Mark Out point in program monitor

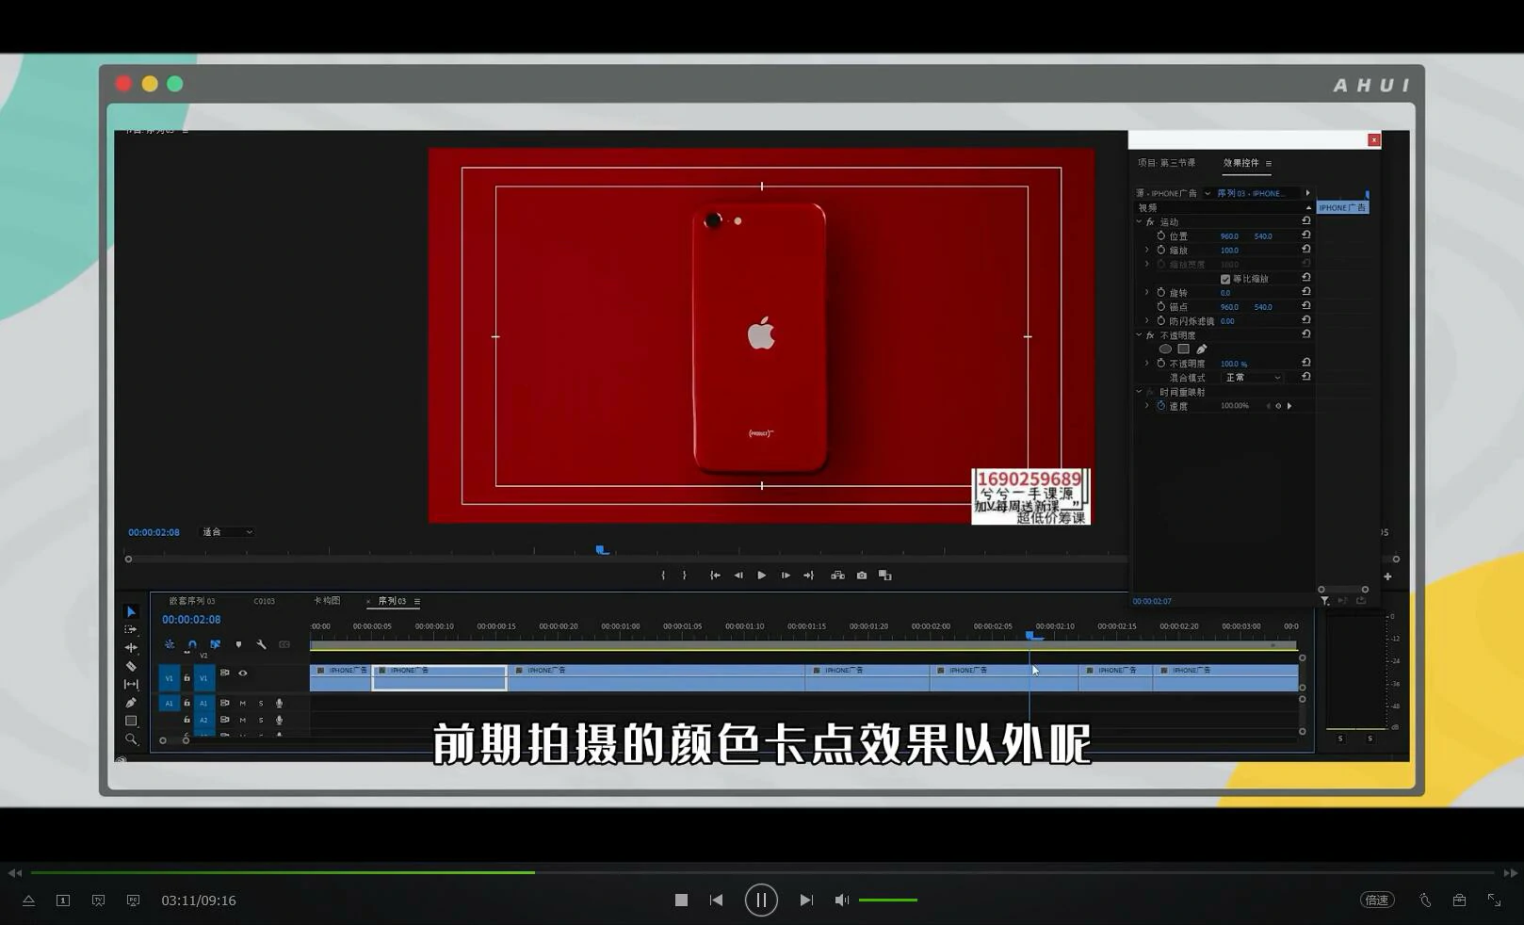tap(685, 576)
